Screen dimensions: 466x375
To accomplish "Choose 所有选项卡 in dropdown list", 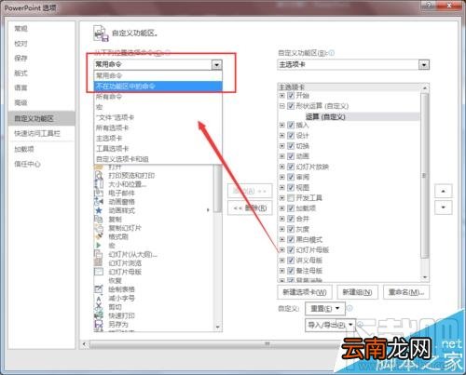I will point(158,127).
